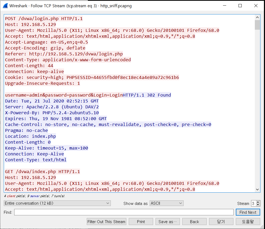This screenshot has height=229, width=265.
Task: Click the username=admin&password=password credentials line
Action: click(64, 95)
